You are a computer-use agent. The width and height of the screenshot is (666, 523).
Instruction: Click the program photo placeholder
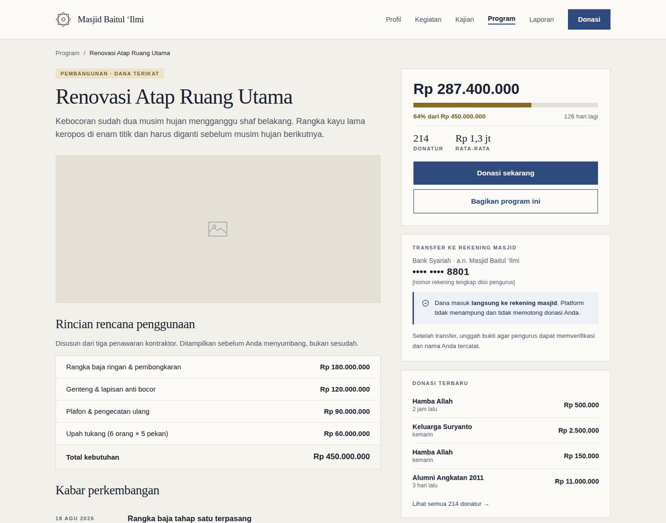pos(218,229)
